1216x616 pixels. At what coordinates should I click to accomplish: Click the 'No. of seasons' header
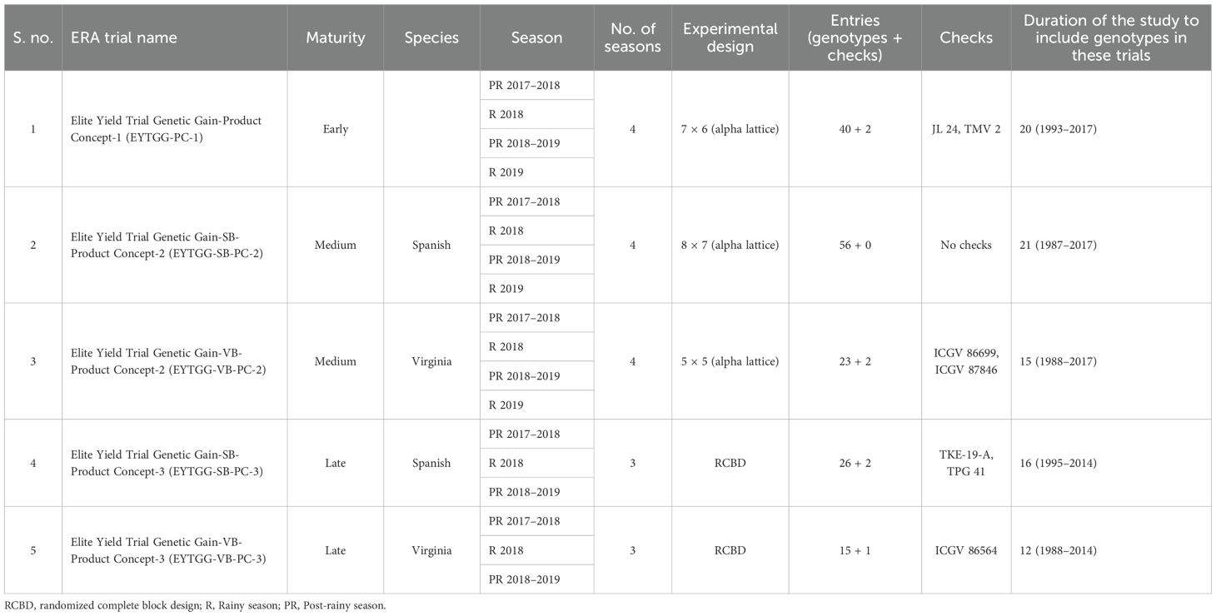(632, 37)
